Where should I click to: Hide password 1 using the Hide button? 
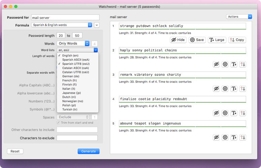tap(178, 40)
